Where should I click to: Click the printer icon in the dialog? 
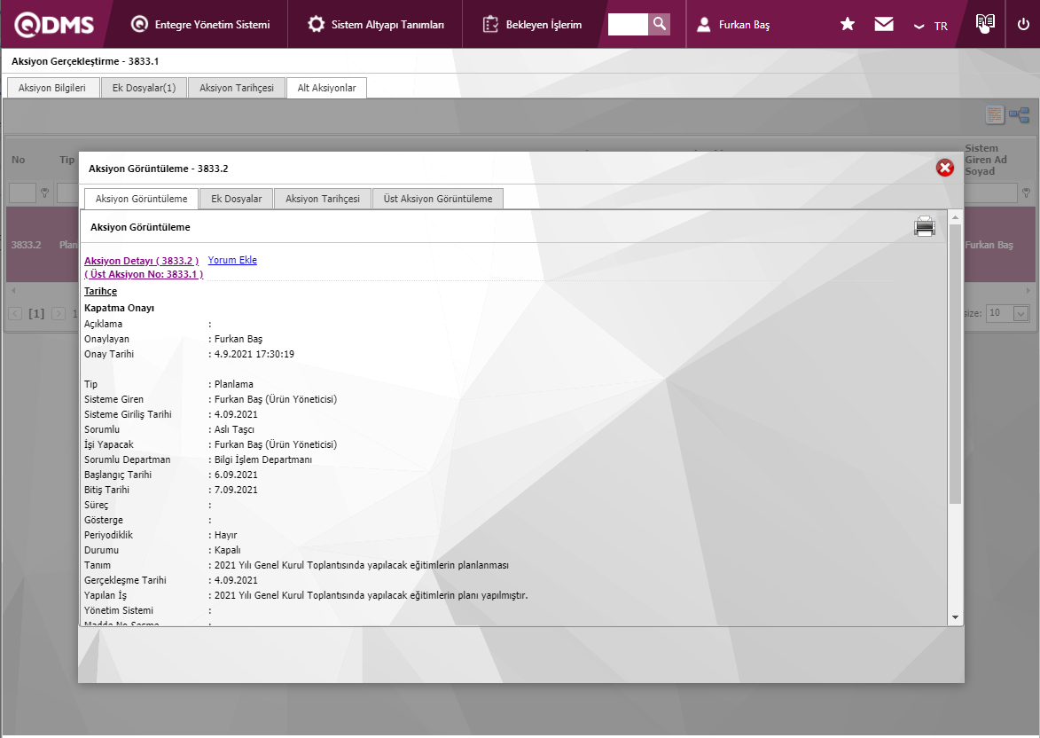click(x=925, y=227)
